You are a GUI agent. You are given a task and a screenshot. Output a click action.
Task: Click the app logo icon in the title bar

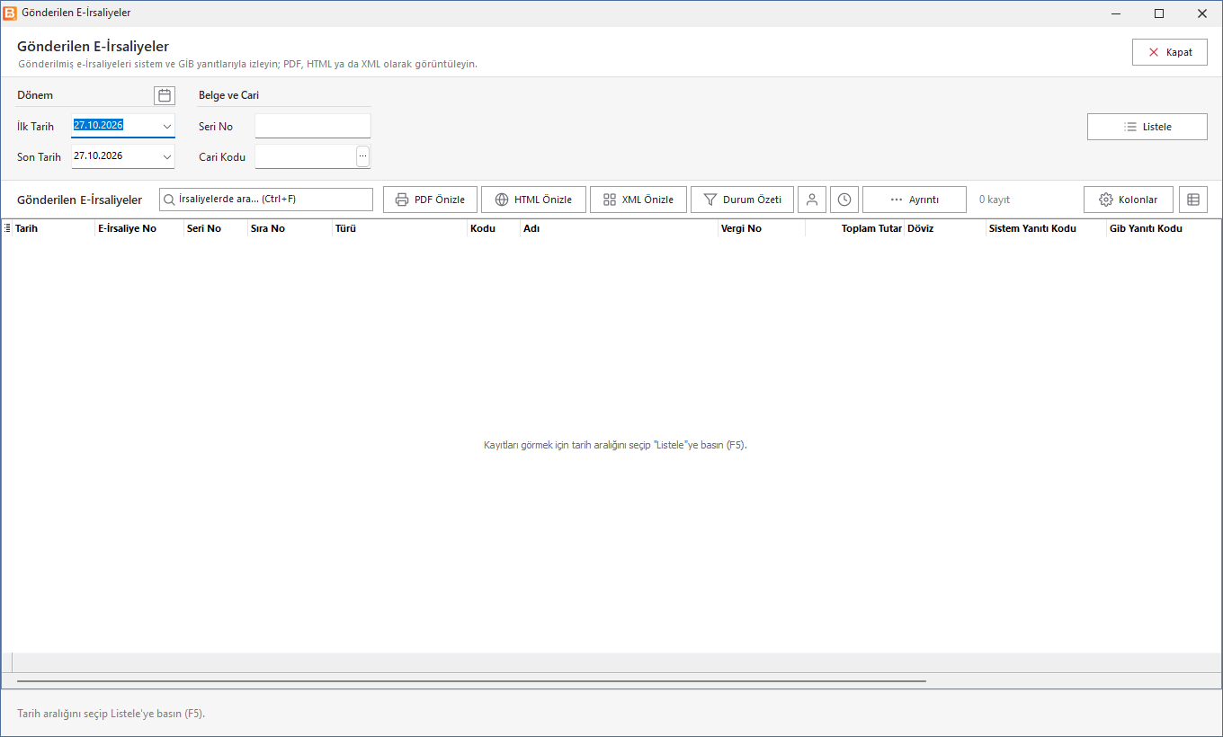point(10,13)
